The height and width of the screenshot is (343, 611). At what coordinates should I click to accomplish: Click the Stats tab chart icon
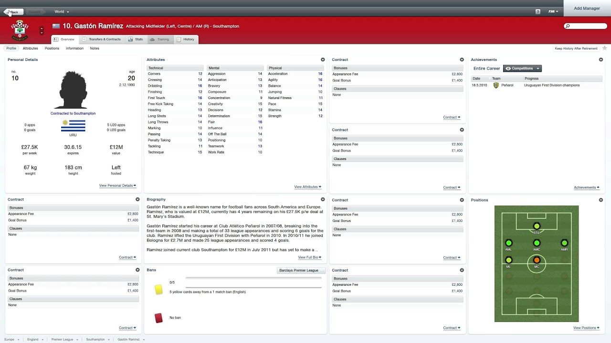coord(130,40)
